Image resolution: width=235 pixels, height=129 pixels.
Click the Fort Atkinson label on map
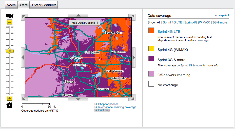(x=114, y=71)
